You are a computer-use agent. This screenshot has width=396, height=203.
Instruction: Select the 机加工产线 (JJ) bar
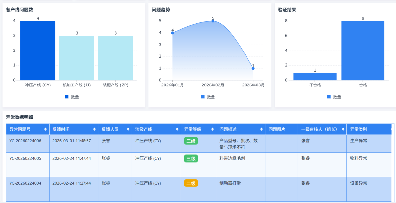(77, 58)
